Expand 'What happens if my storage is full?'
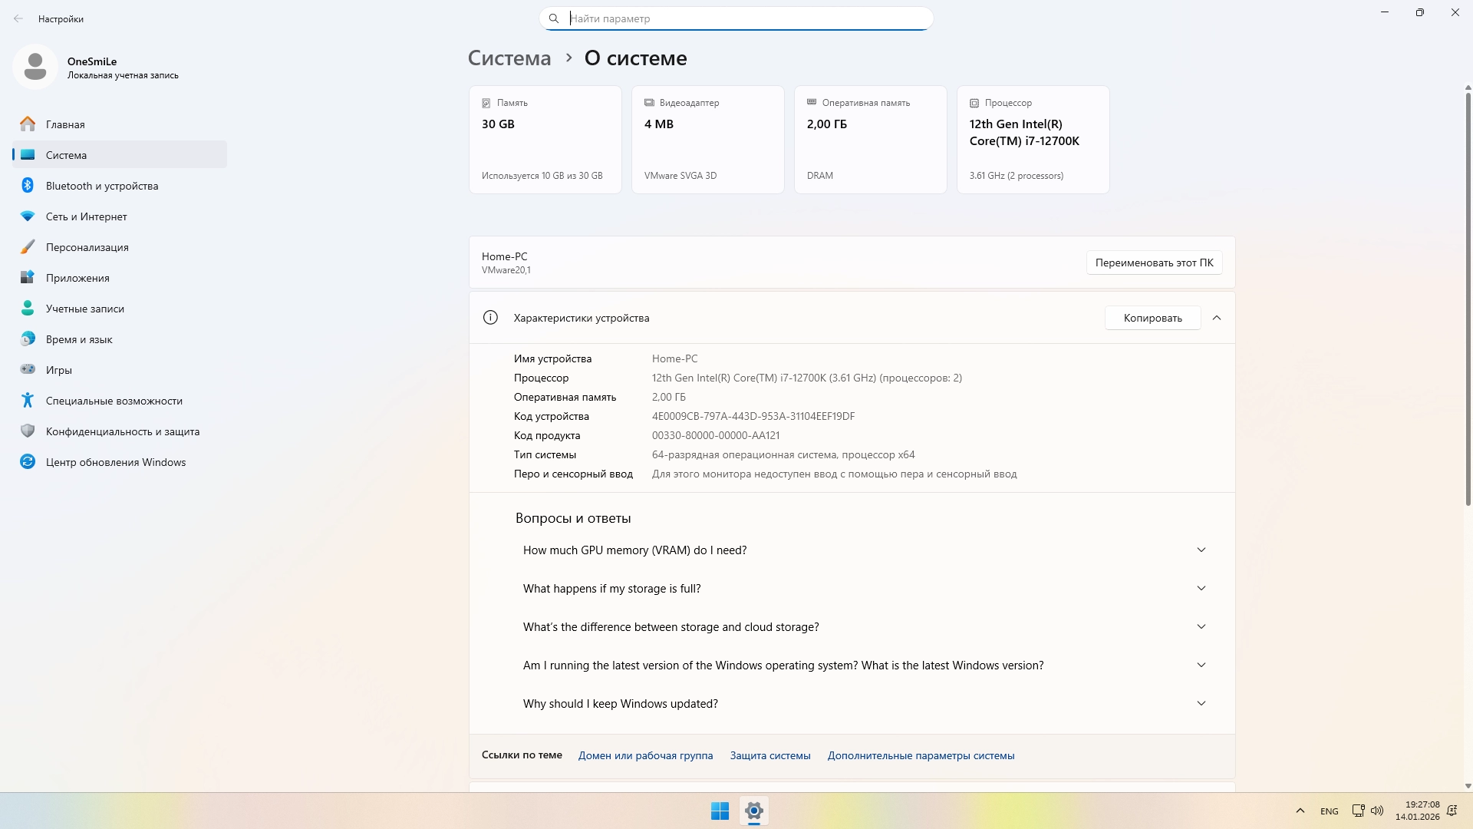Viewport: 1473px width, 829px height. 1201,589
